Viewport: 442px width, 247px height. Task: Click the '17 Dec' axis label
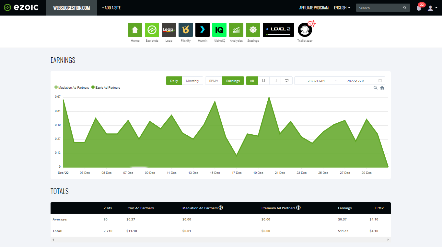(x=237, y=173)
